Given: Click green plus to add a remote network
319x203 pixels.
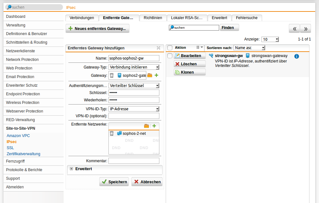Looking at the screenshot, I should pos(154,126).
